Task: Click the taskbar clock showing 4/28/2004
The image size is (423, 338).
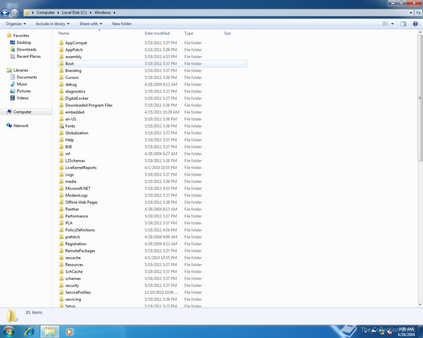Action: [406, 332]
